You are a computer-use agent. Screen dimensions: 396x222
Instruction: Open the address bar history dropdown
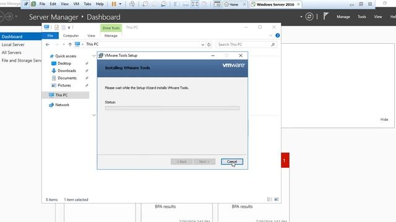[x=202, y=44]
